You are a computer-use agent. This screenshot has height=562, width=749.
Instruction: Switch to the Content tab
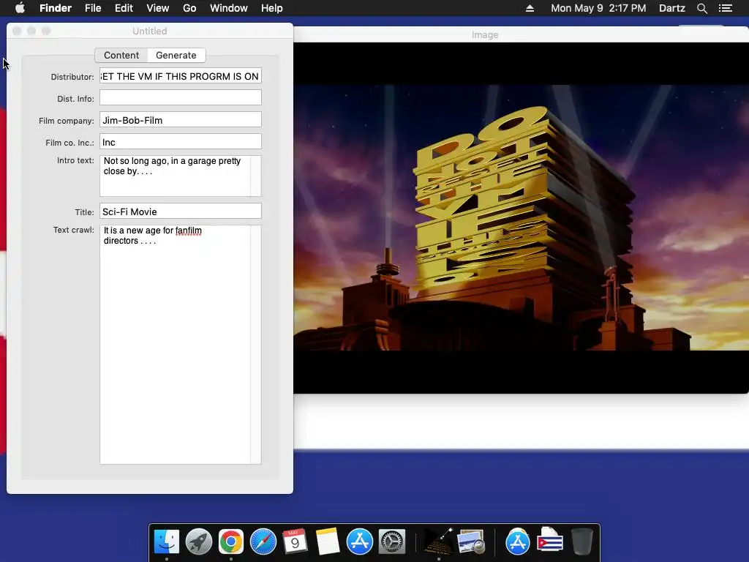121,55
